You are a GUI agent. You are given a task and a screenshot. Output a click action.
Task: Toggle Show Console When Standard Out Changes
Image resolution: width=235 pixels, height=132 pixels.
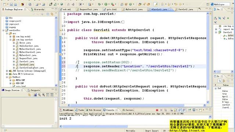[x=180, y=110]
